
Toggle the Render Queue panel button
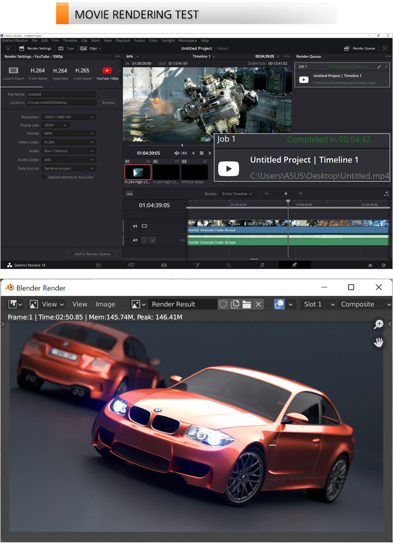click(360, 48)
